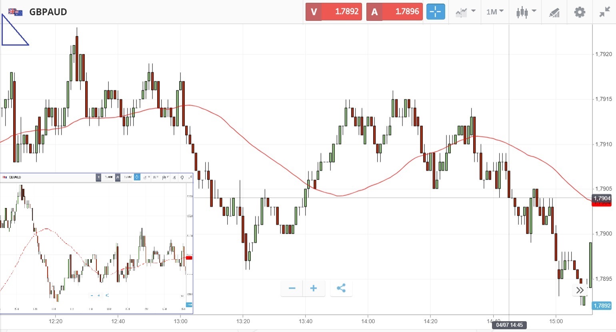The image size is (616, 332).
Task: Click the A buy price 1.7896 button
Action: [x=394, y=12]
